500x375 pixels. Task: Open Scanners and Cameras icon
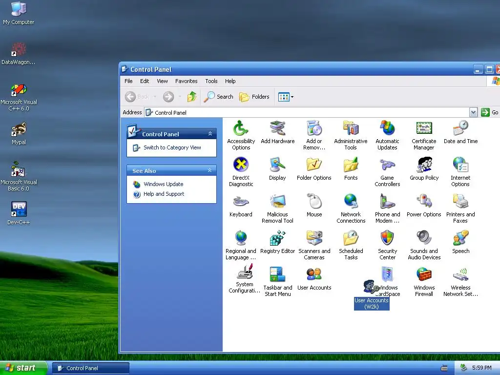314,245
